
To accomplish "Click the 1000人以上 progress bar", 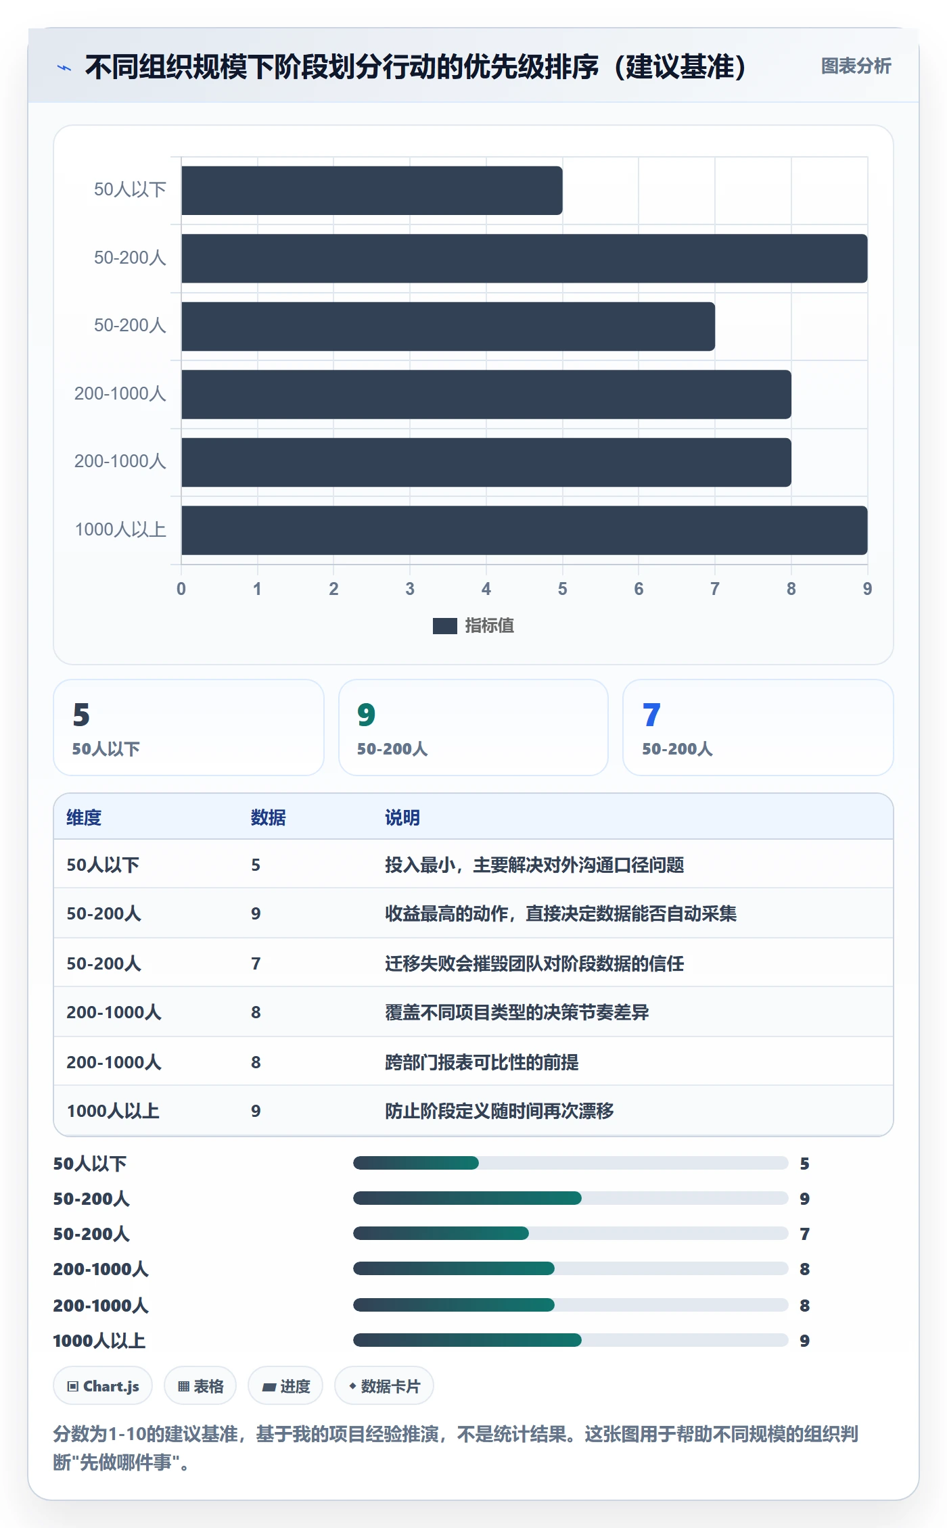I will (x=570, y=1340).
